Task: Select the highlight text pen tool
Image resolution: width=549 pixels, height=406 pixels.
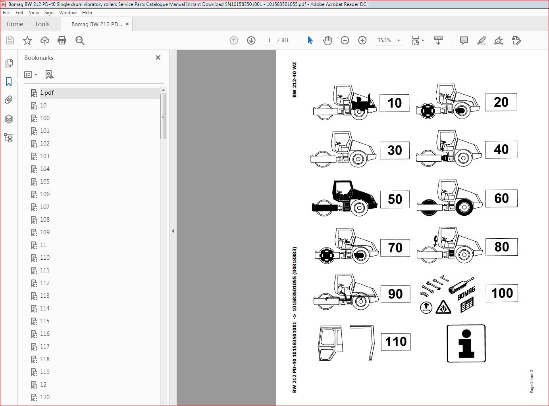Action: click(481, 40)
